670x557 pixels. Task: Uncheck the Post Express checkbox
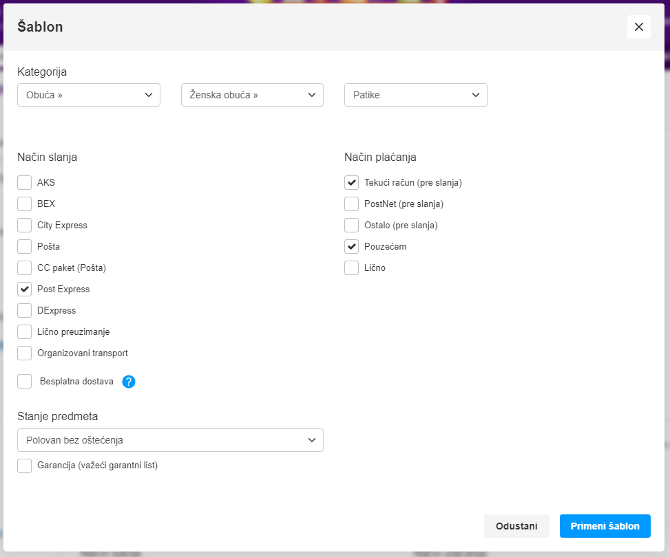24,290
